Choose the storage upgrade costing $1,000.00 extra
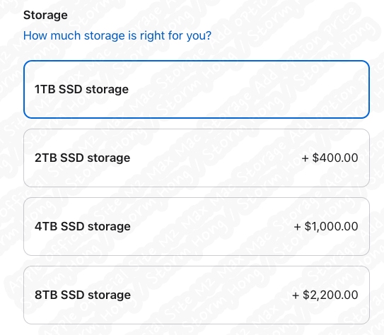 [x=197, y=226]
